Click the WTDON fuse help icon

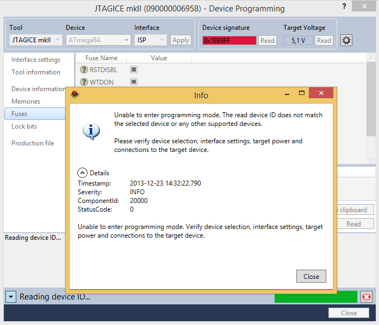coord(84,82)
